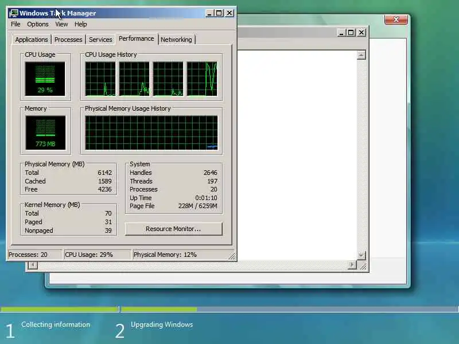
Task: Close the Windows Task Manager window
Action: coord(229,13)
